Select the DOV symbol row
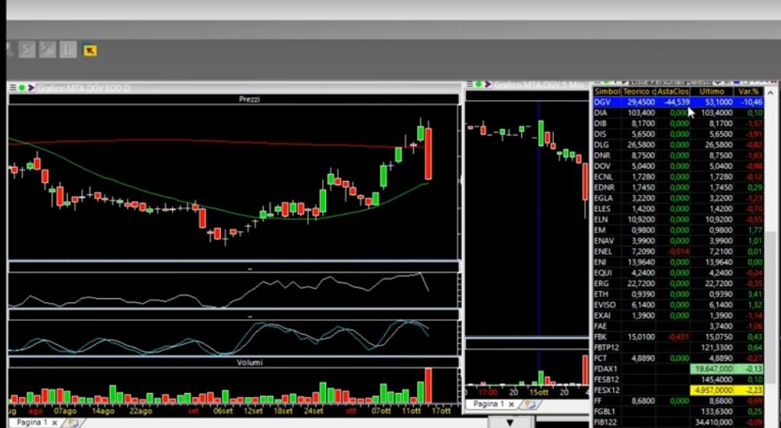 click(678, 166)
